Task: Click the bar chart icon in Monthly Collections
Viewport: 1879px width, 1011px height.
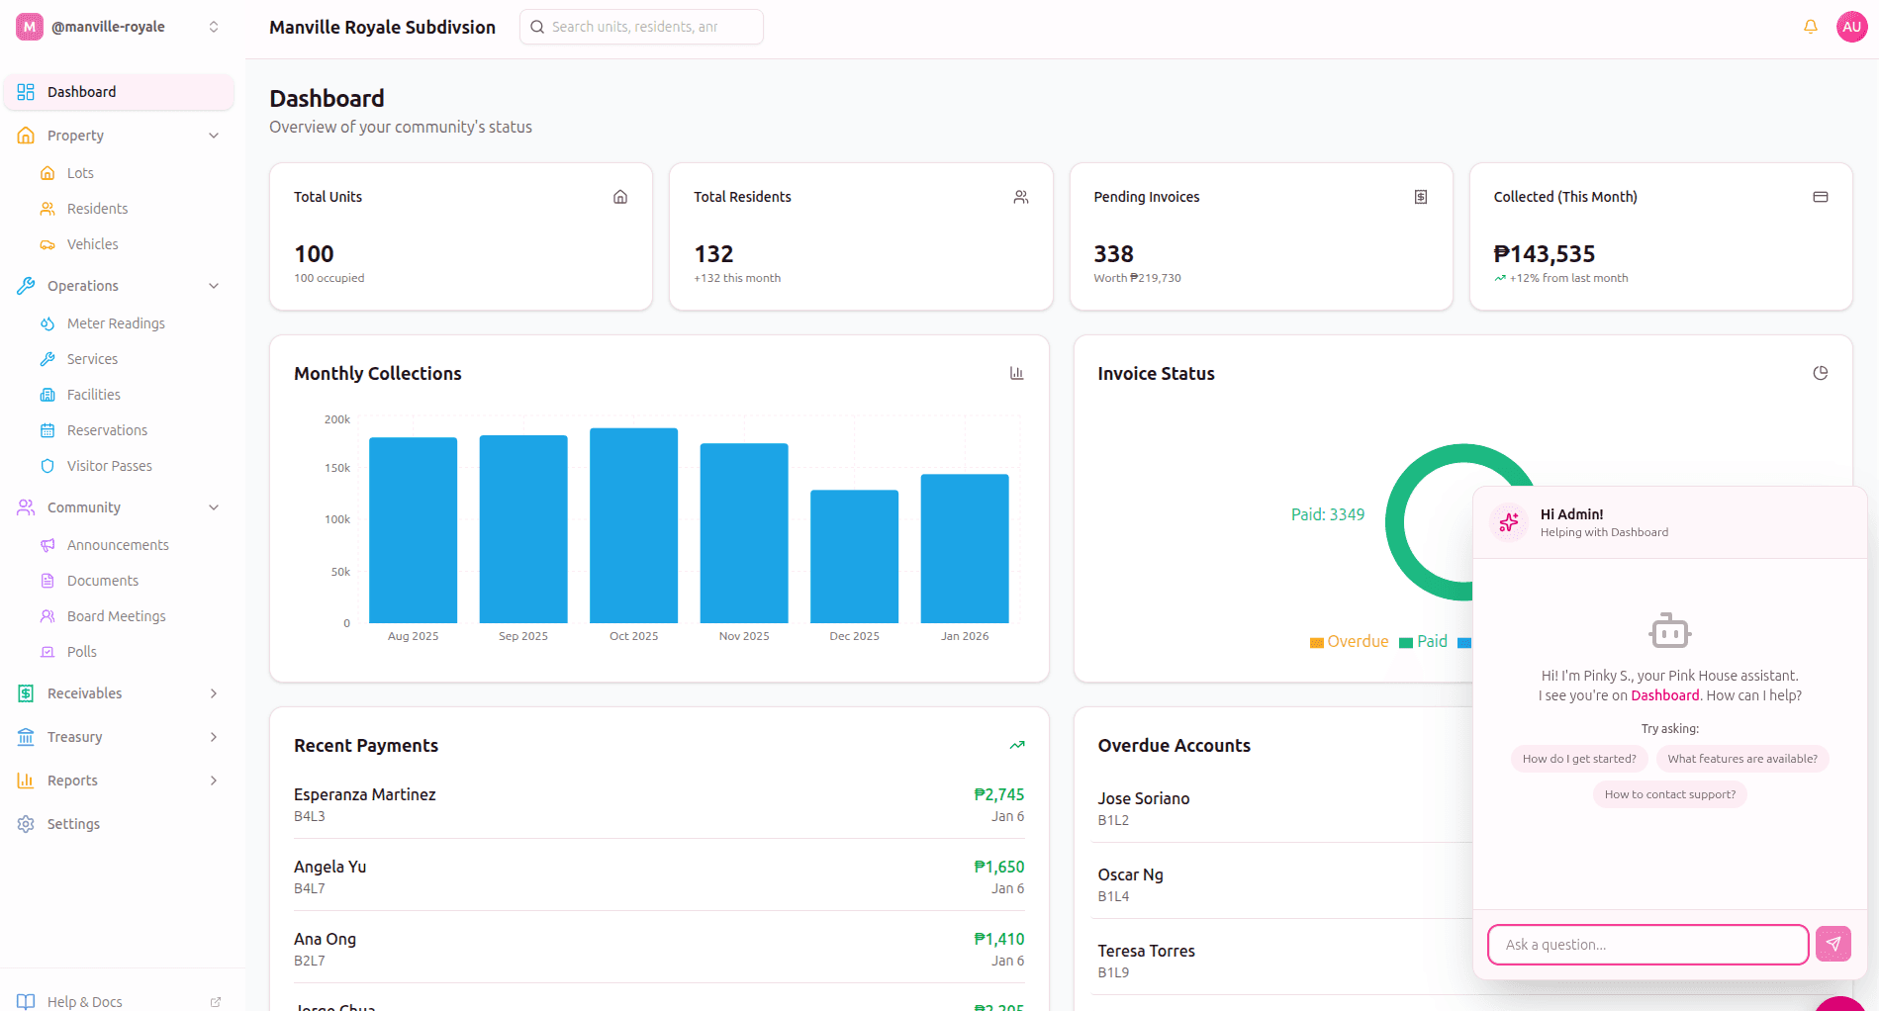Action: pos(1016,373)
